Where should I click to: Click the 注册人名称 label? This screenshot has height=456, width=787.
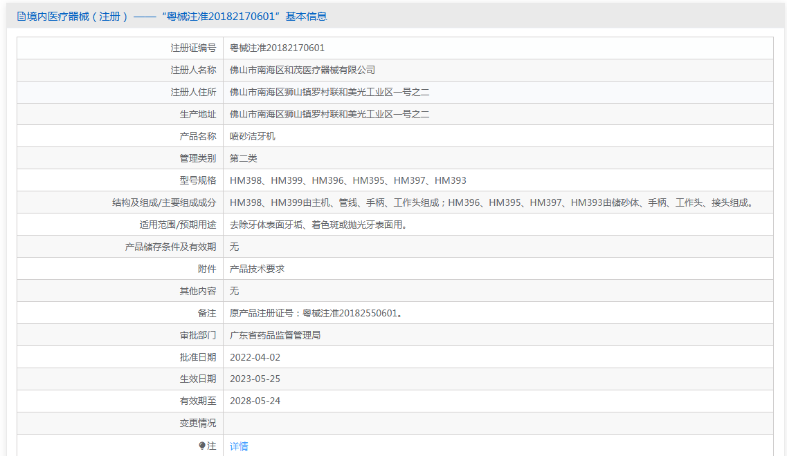pos(193,70)
